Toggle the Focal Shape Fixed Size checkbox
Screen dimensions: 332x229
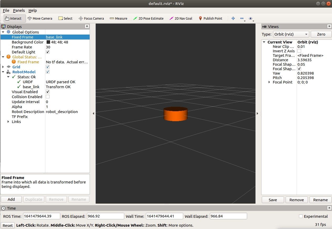[x=299, y=69]
